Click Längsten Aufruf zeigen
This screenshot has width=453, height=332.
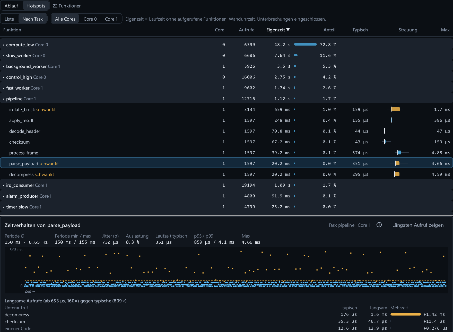418,225
